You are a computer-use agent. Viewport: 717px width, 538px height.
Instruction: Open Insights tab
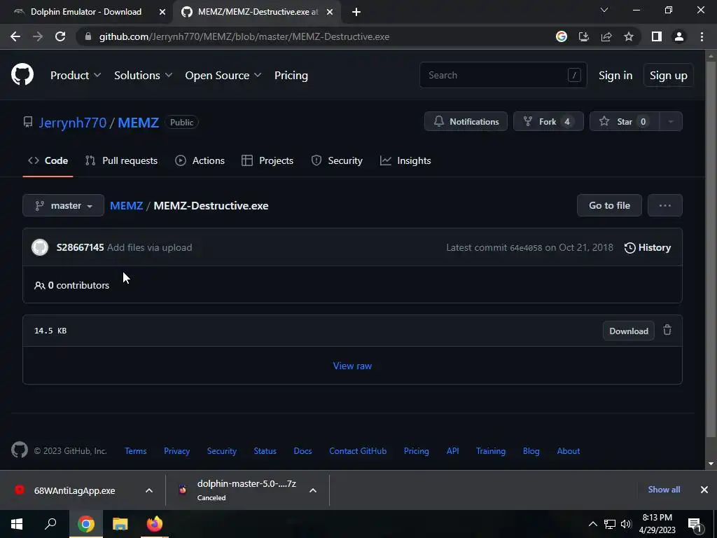(405, 160)
